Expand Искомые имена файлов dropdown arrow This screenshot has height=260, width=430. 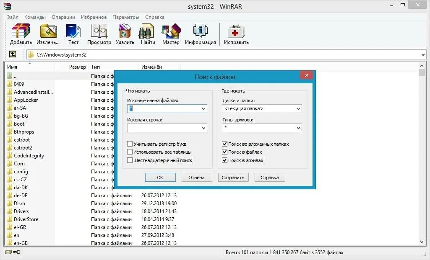203,109
